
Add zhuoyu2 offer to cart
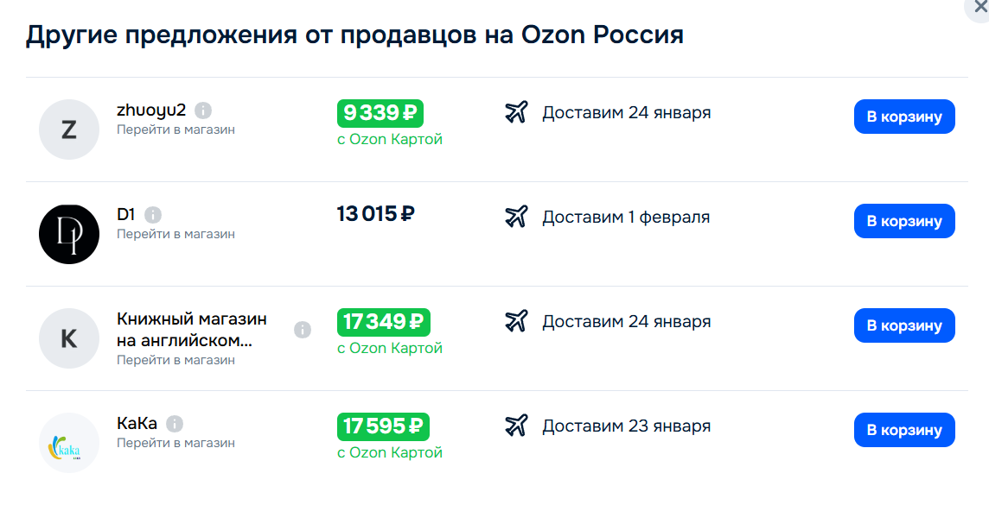(x=904, y=117)
